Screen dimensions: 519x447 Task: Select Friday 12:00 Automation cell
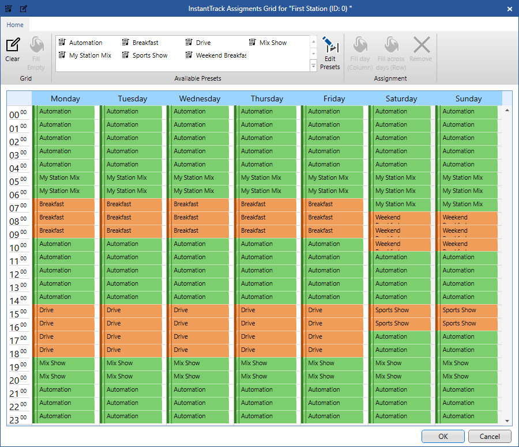[332, 271]
